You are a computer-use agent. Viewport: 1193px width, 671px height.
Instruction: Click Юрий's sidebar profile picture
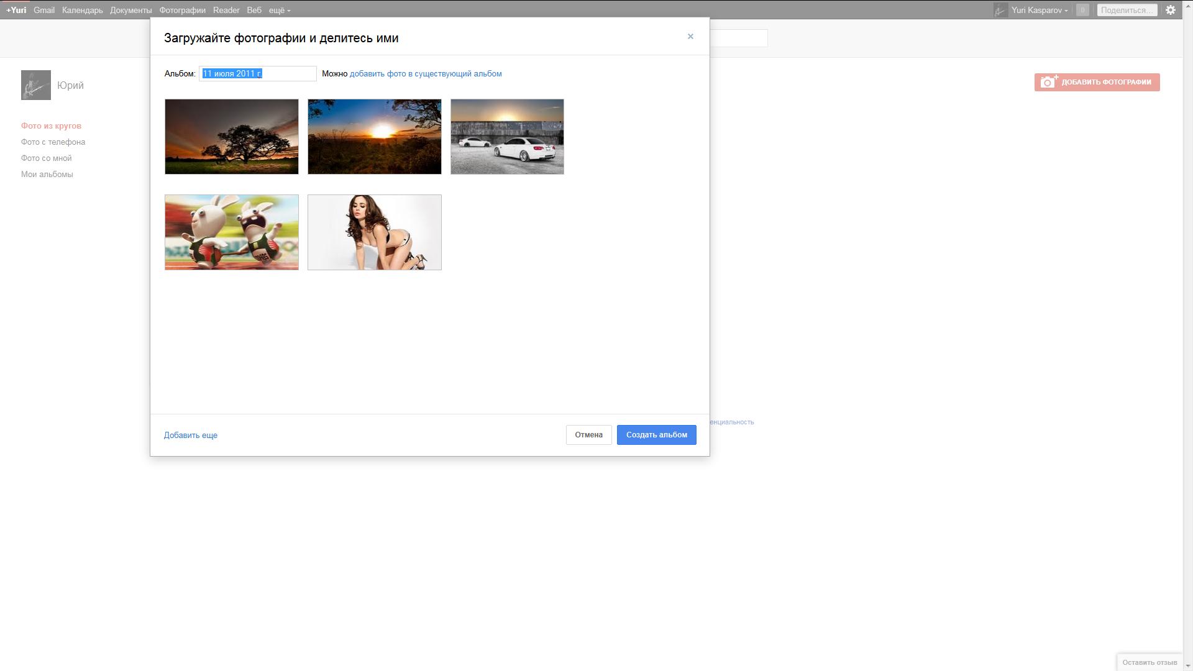pyautogui.click(x=36, y=85)
